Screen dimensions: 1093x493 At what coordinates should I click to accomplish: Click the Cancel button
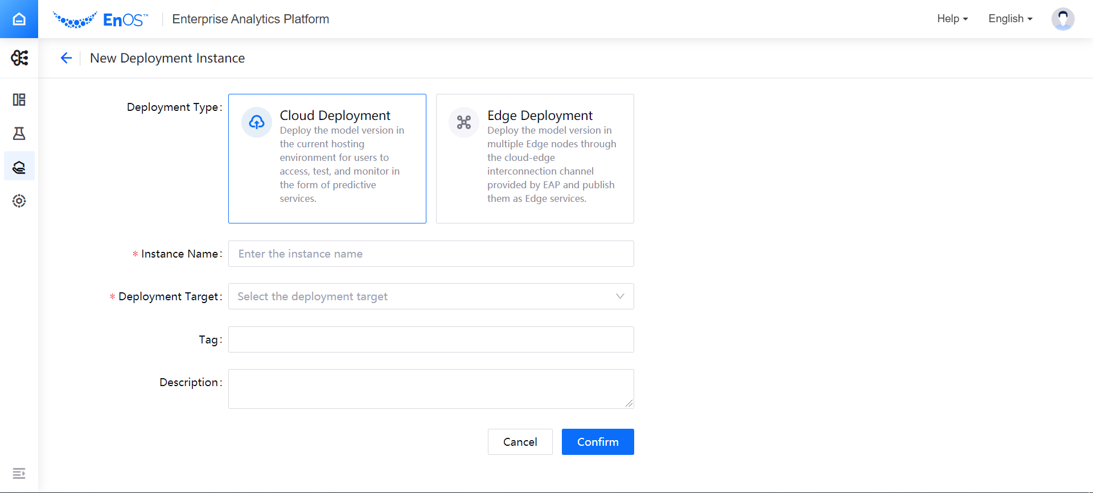click(x=520, y=442)
